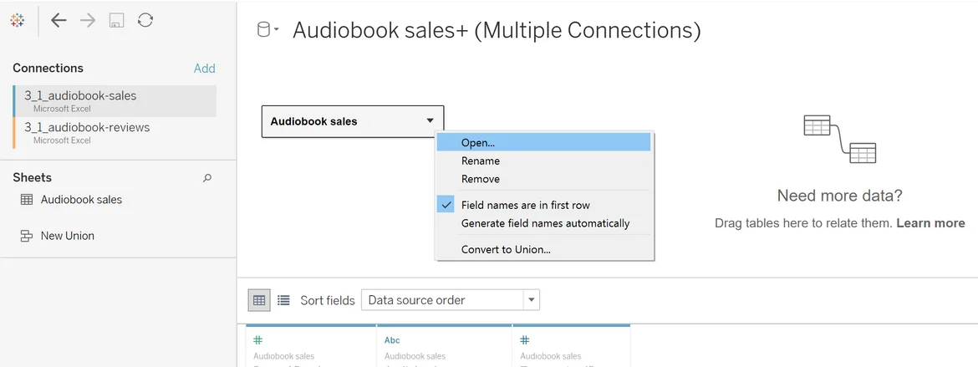Search sheets with the magnifier icon
978x367 pixels.
(207, 178)
